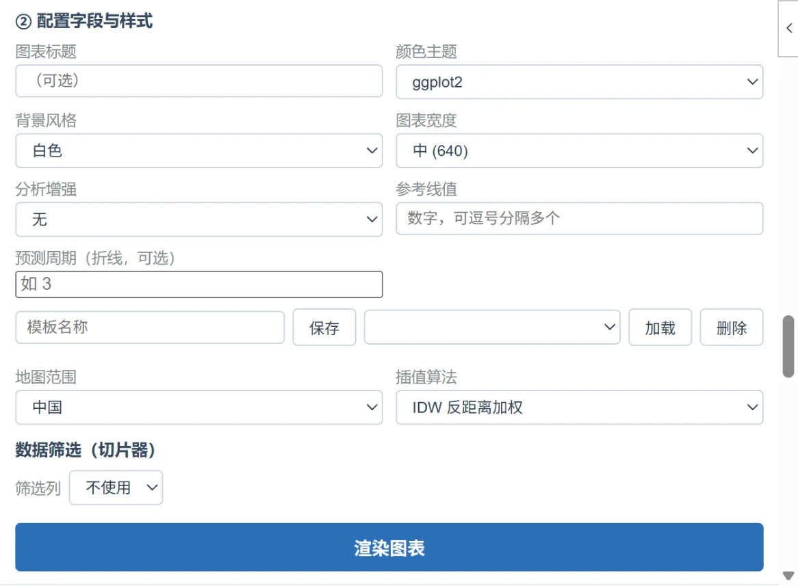Focus the 参考线值 input field
Image resolution: width=798 pixels, height=586 pixels.
click(579, 219)
